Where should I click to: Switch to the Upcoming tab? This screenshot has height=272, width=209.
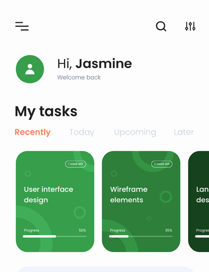click(x=135, y=132)
